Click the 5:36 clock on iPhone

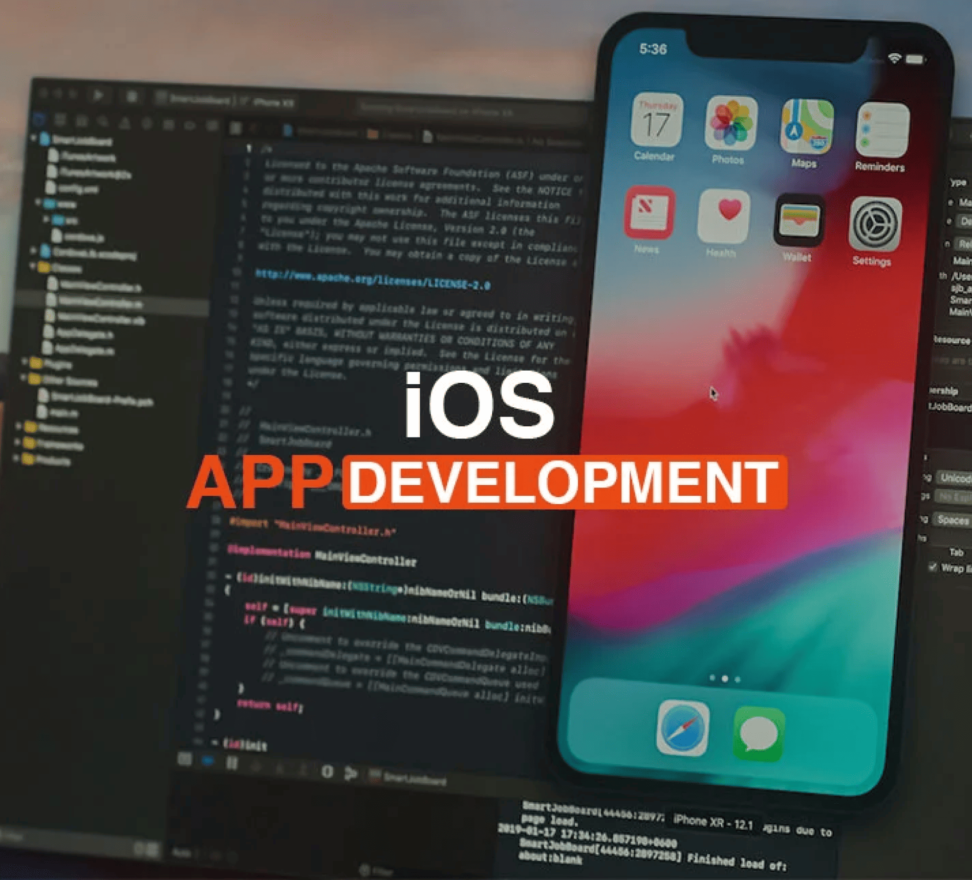[653, 48]
